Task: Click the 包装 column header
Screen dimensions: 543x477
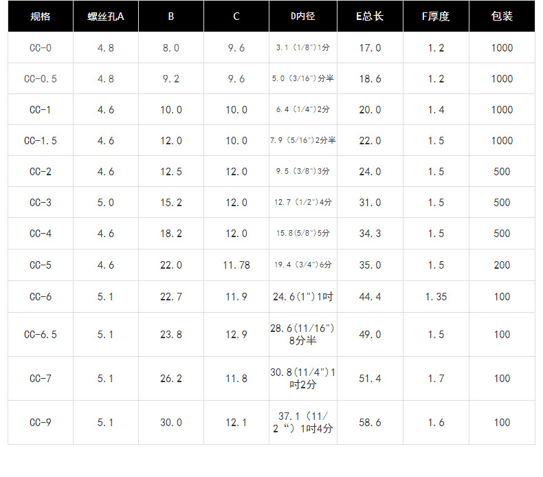Action: [x=502, y=16]
